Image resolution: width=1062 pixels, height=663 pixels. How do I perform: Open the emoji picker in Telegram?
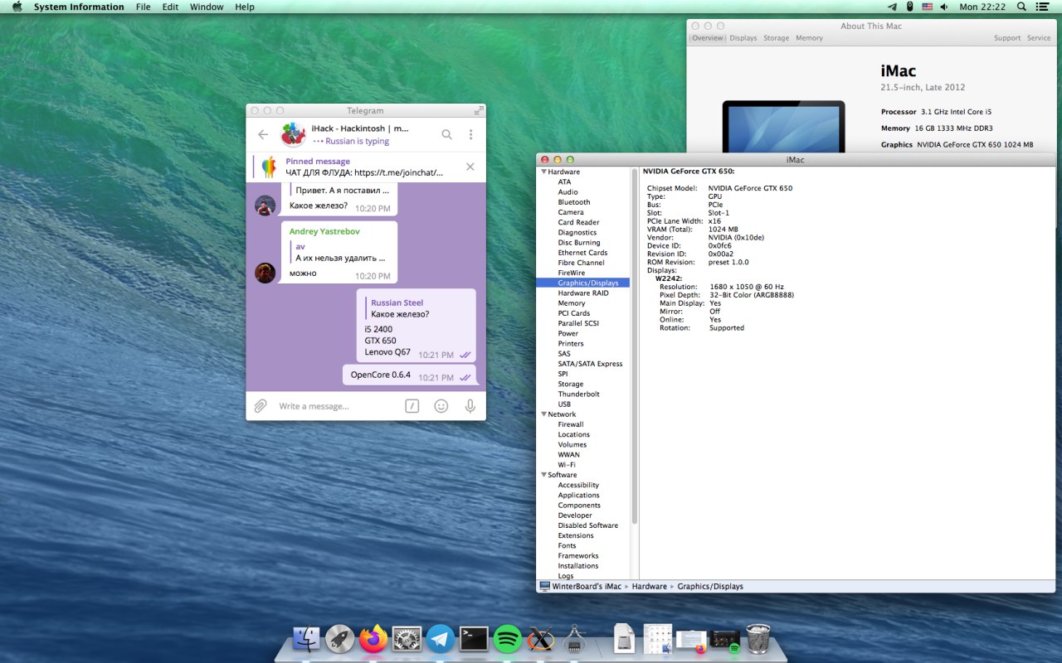441,406
